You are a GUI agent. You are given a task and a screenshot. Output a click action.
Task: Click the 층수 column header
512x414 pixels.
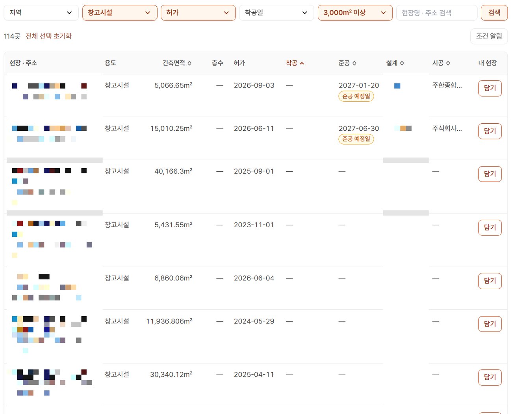[x=217, y=63]
